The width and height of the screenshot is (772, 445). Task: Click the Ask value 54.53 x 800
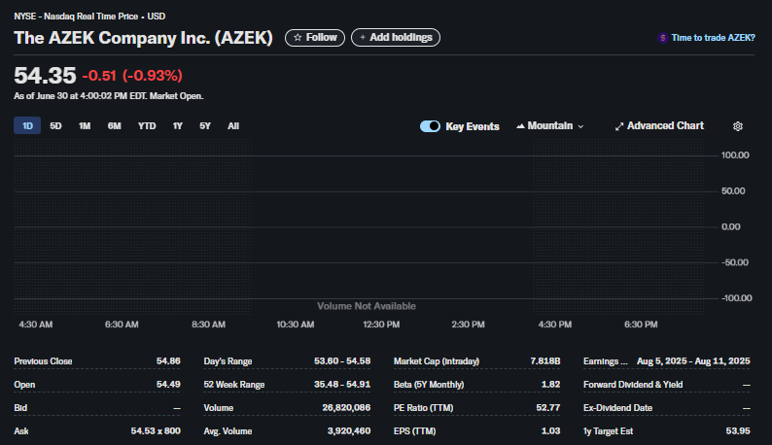coord(156,431)
